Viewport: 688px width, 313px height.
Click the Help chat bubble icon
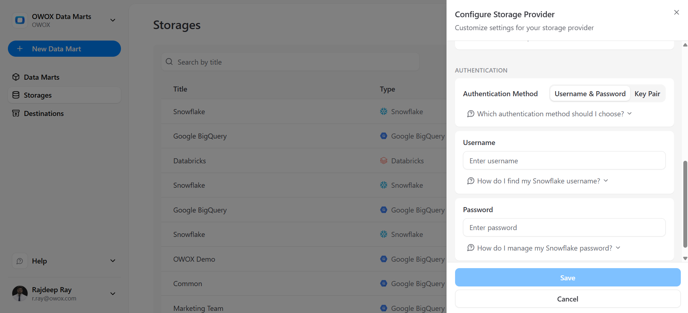(20, 261)
